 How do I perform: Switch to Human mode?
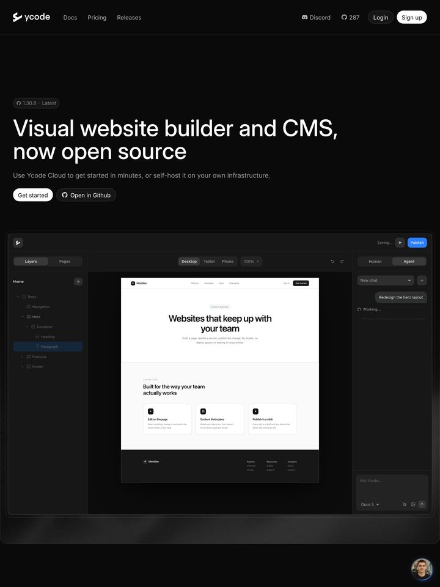375,261
